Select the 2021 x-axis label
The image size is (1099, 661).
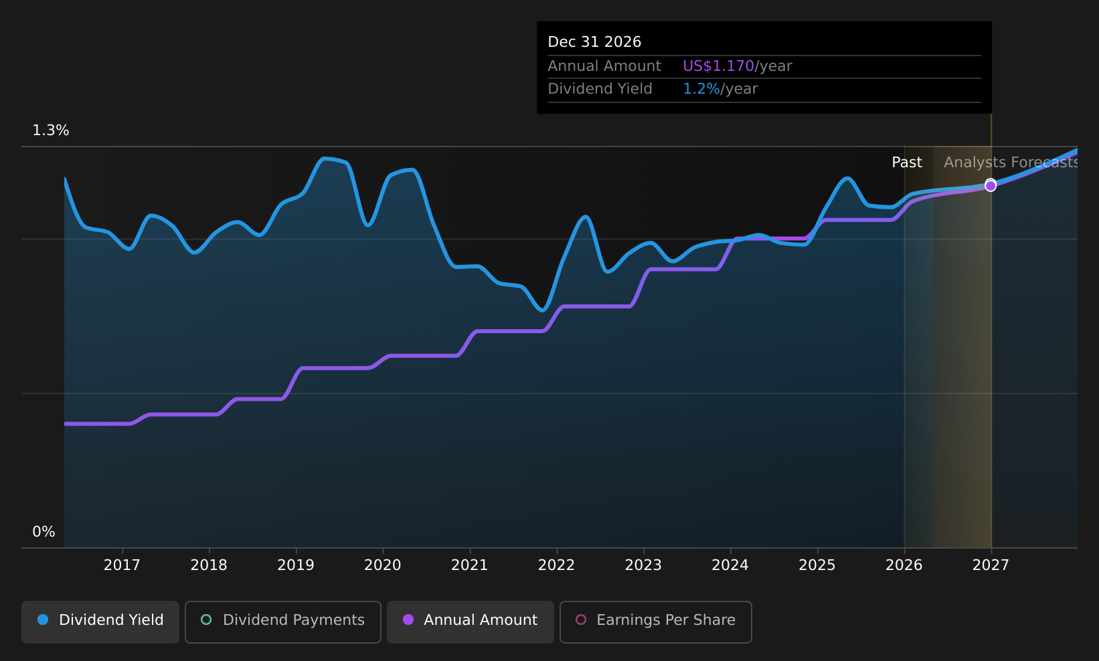coord(470,565)
